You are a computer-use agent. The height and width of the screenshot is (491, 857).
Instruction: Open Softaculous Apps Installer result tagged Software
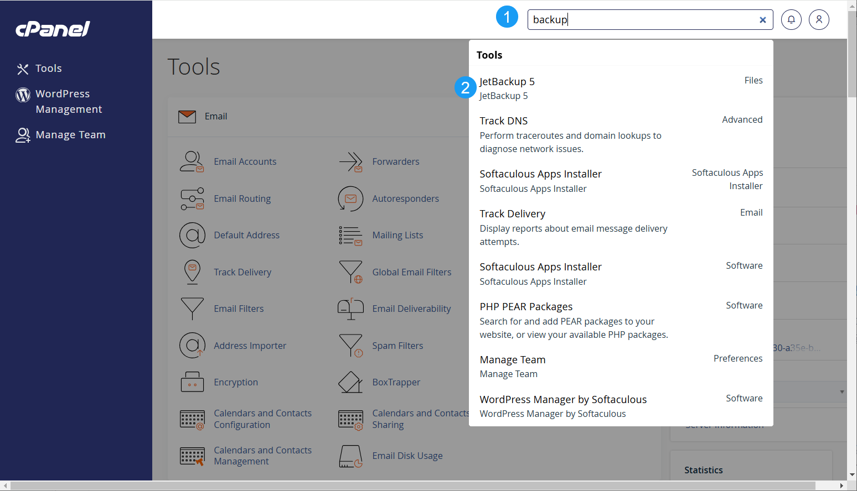[x=621, y=274]
